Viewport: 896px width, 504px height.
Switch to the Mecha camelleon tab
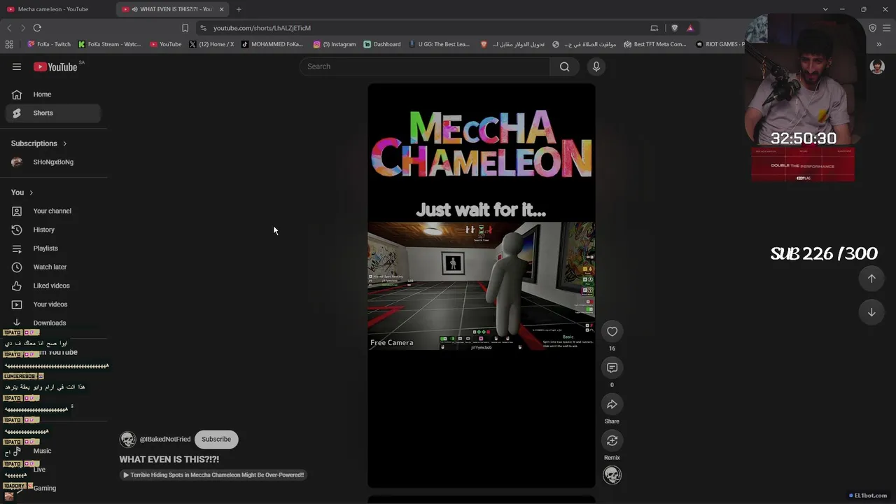(x=56, y=9)
